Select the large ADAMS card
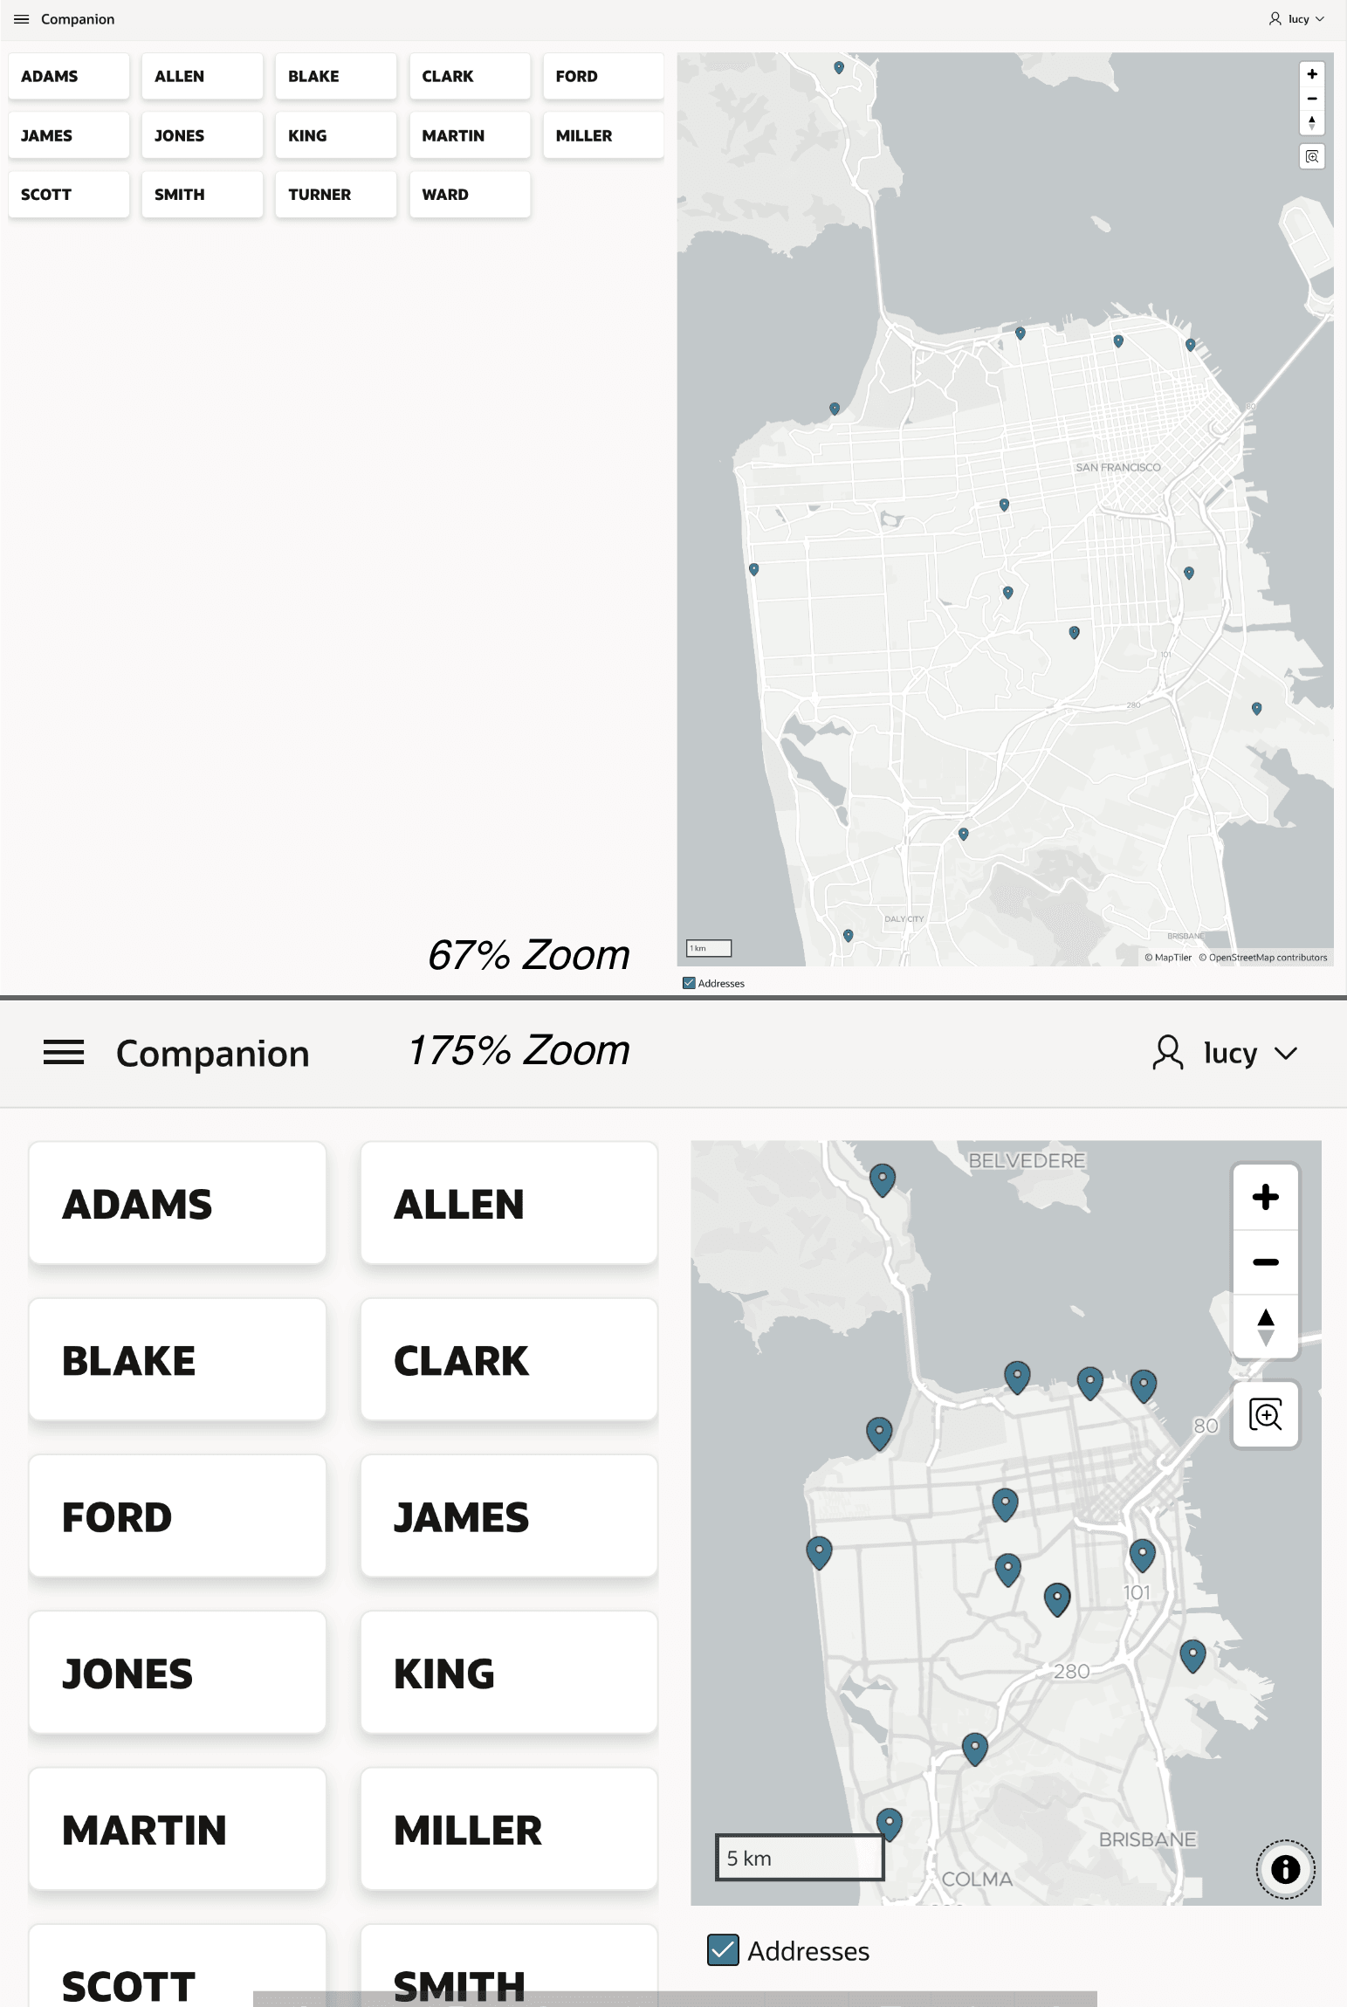 (x=177, y=1203)
